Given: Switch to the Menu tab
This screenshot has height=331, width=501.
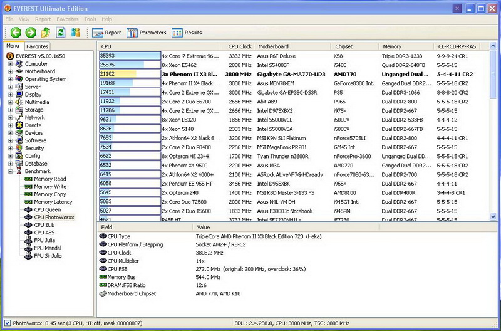Looking at the screenshot, I should click(13, 46).
